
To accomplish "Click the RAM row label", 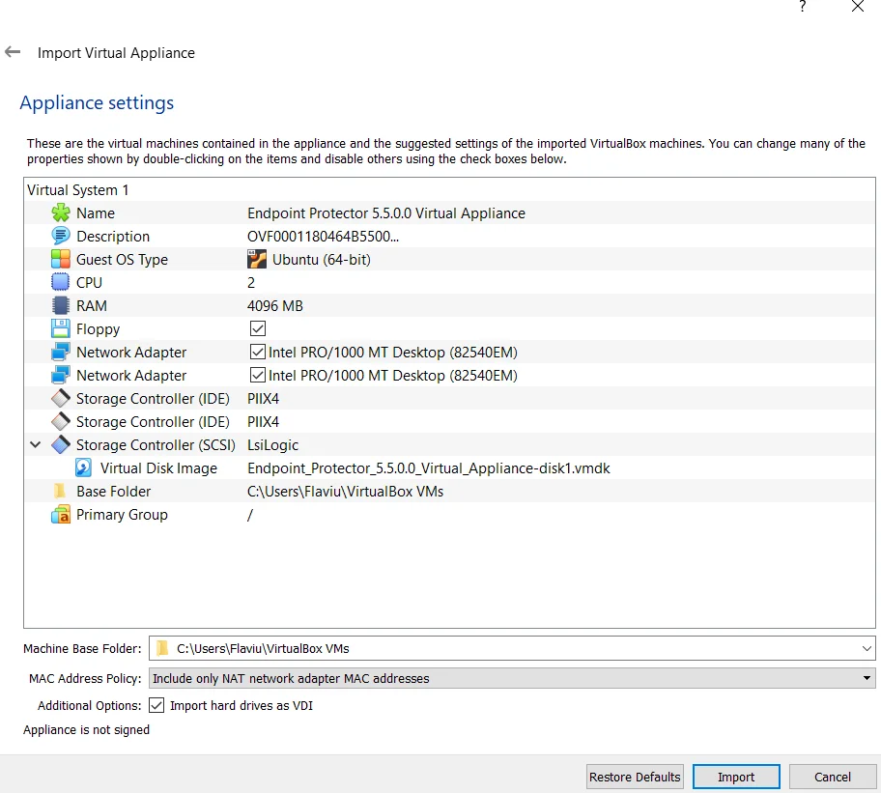I will click(x=92, y=305).
